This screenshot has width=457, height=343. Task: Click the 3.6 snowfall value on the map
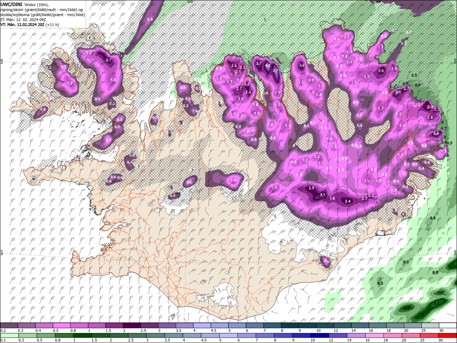398,92
